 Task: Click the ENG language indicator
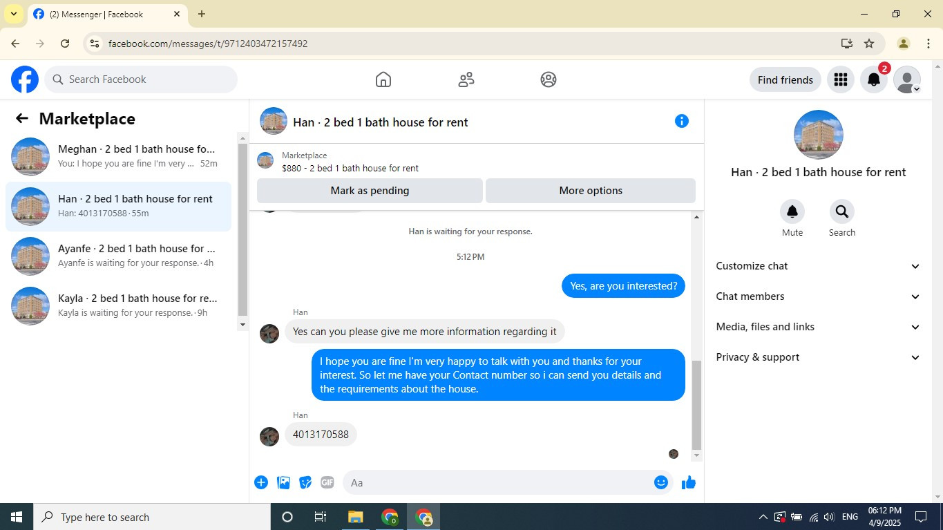pyautogui.click(x=850, y=517)
